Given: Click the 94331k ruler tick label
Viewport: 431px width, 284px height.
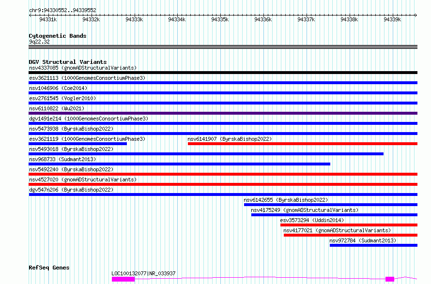Looking at the screenshot, I should click(48, 19).
